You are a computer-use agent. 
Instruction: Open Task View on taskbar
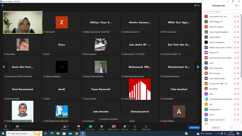(x=45, y=133)
